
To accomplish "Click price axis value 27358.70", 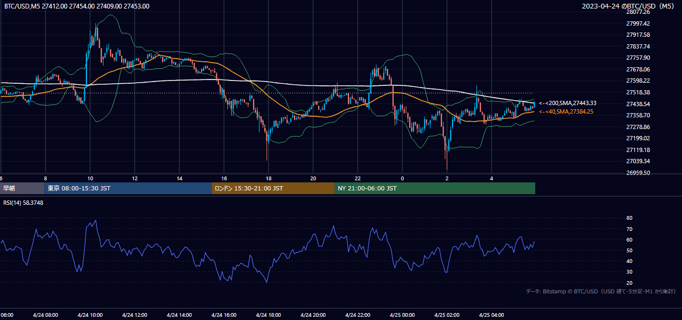I will (x=638, y=115).
